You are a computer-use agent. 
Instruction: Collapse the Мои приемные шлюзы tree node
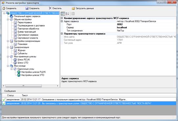pos(8,56)
